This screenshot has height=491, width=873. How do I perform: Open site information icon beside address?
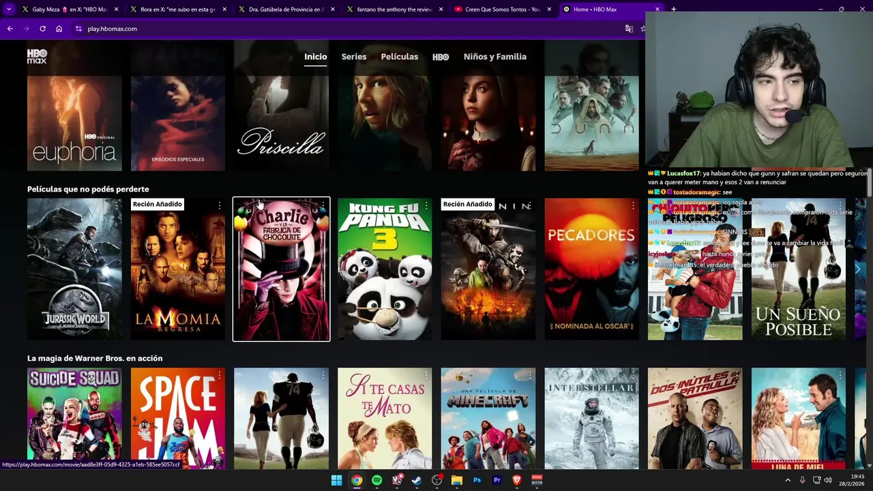click(x=78, y=29)
